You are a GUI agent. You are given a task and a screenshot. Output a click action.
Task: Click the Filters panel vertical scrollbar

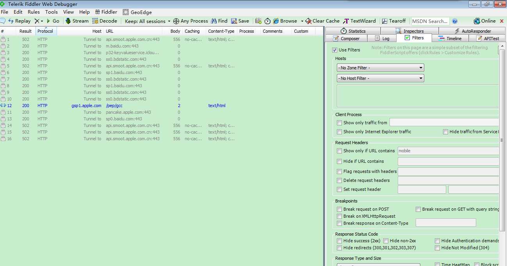(x=502, y=140)
